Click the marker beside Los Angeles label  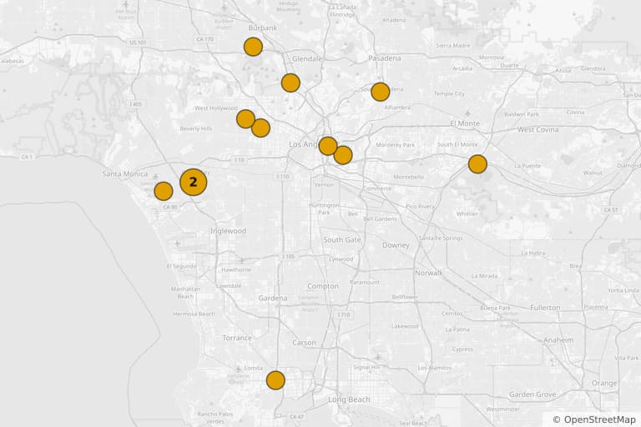point(328,146)
